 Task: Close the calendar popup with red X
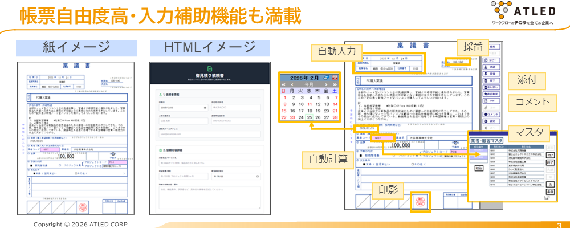coord(335,78)
